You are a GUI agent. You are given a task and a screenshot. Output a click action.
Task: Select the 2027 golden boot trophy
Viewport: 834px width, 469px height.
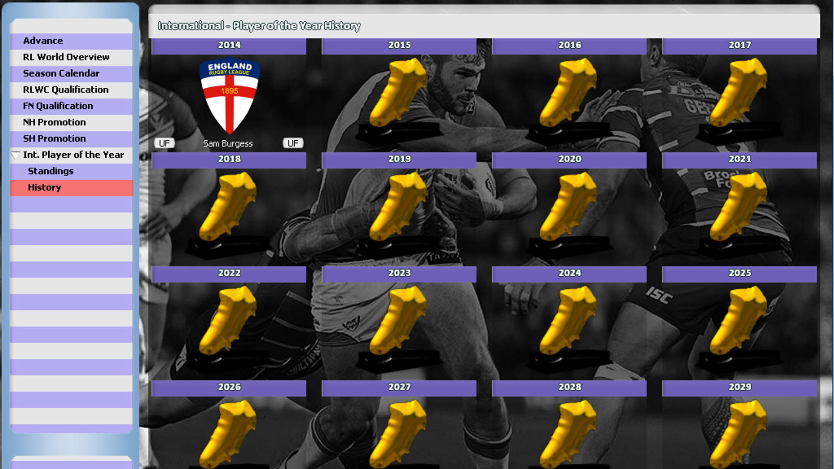(x=399, y=434)
